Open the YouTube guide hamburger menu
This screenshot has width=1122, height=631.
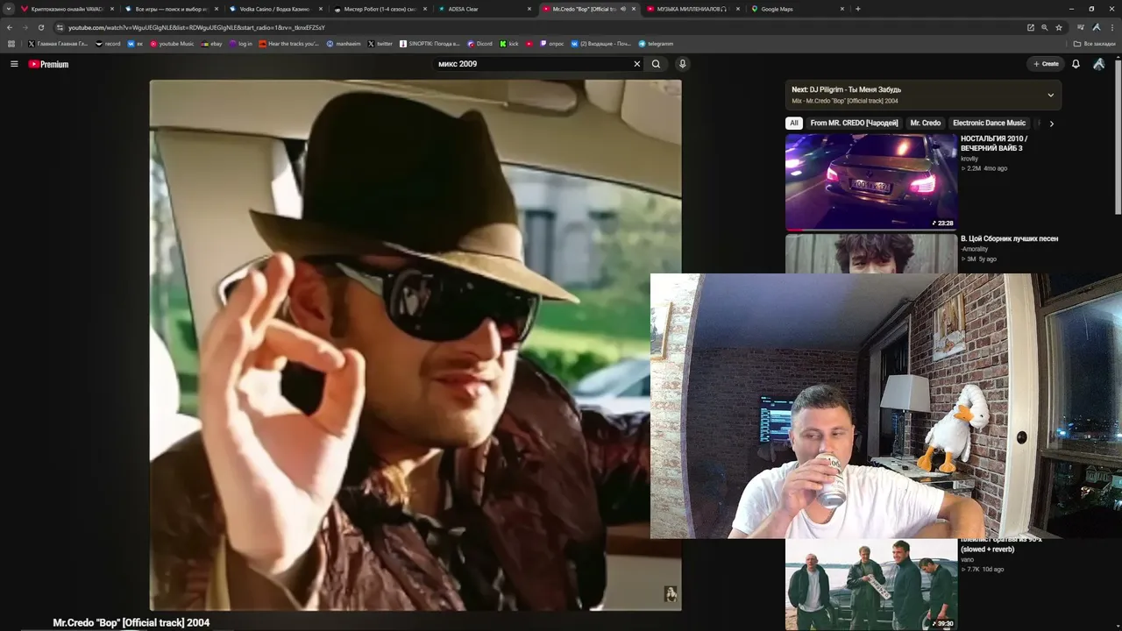14,64
